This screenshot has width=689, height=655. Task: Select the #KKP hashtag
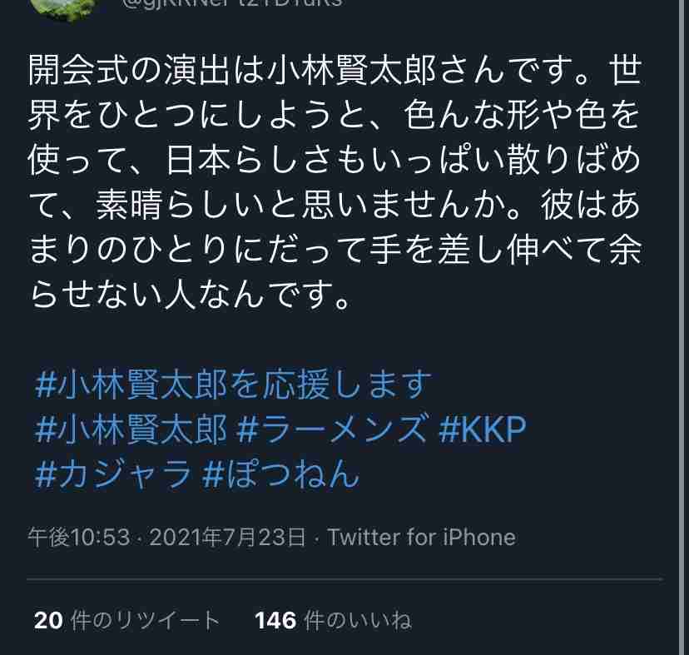[483, 429]
